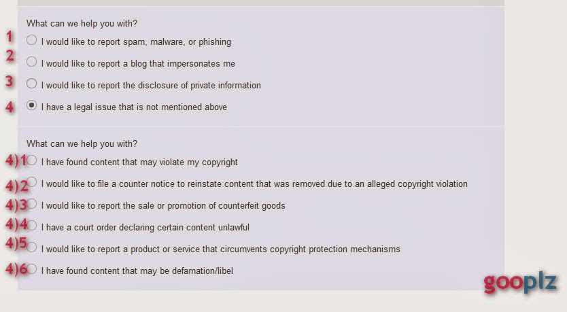The image size is (567, 312).
Task: Select the court order declaring content unlawful option
Action: (31, 226)
